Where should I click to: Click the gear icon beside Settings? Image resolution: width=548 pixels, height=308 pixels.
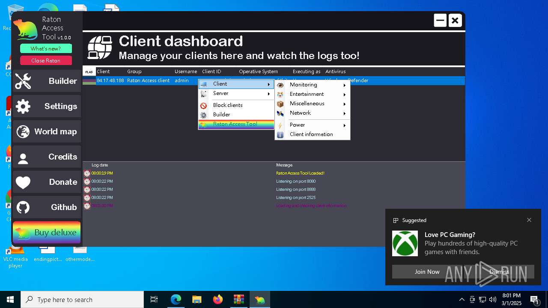(23, 107)
